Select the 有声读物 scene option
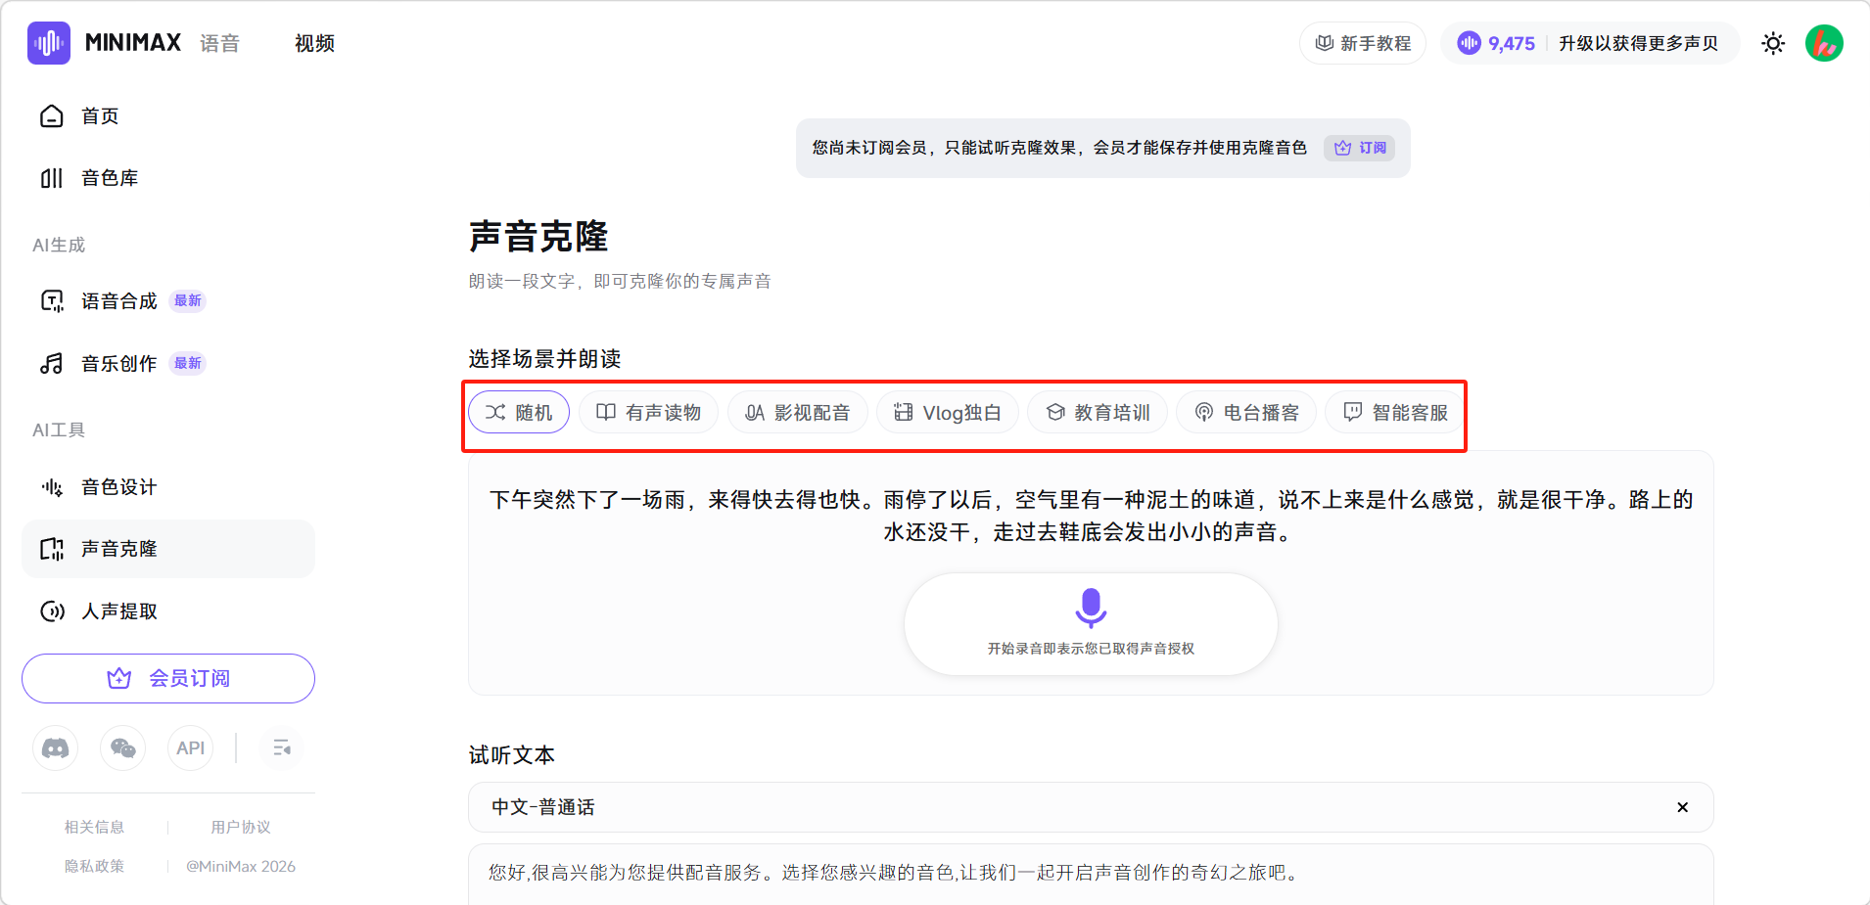The width and height of the screenshot is (1870, 905). (648, 413)
